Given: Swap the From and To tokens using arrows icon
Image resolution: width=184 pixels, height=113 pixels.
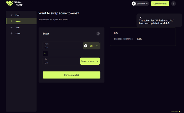Looking at the screenshot, I should [45, 53].
